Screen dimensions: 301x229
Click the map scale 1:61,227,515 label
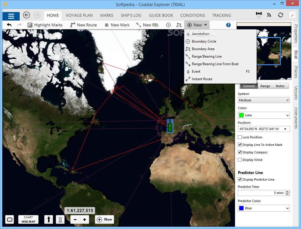click(x=80, y=210)
